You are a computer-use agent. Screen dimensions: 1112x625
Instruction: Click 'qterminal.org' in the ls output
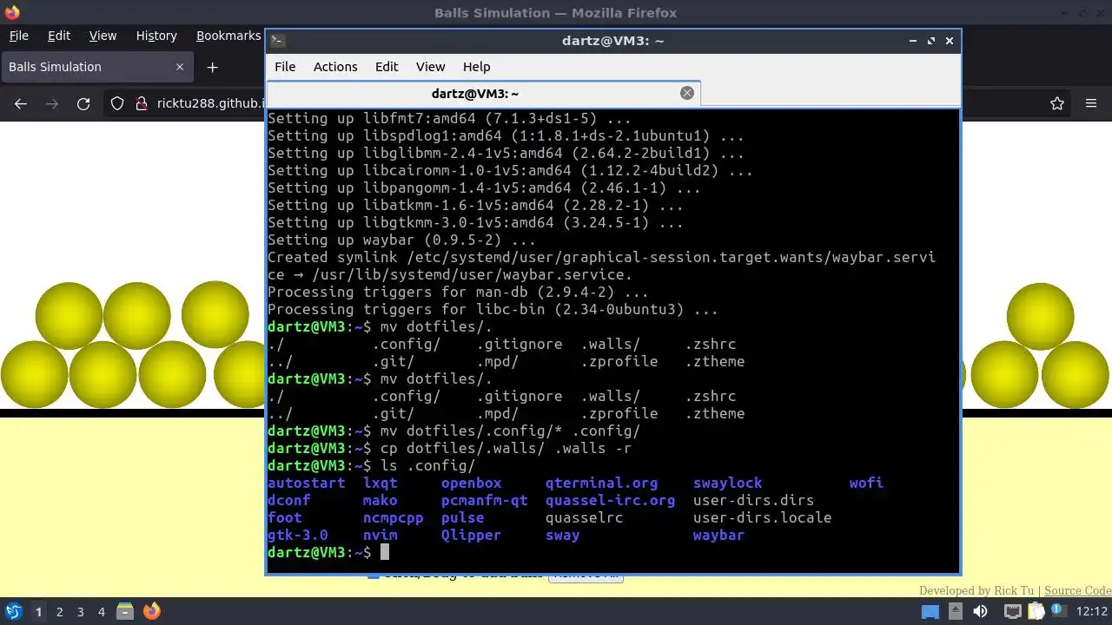[601, 483]
